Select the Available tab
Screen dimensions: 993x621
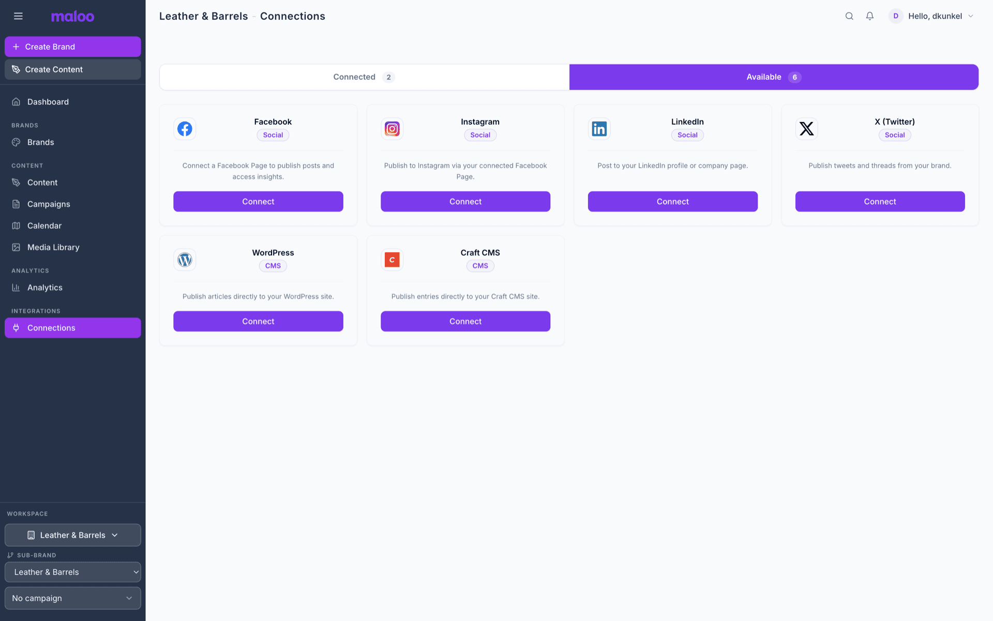(773, 77)
